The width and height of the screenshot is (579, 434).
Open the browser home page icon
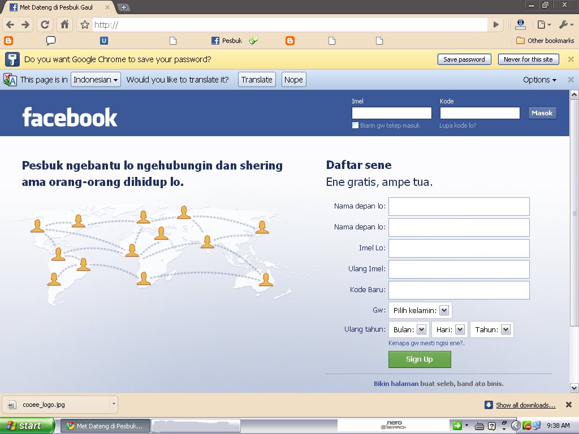[64, 25]
